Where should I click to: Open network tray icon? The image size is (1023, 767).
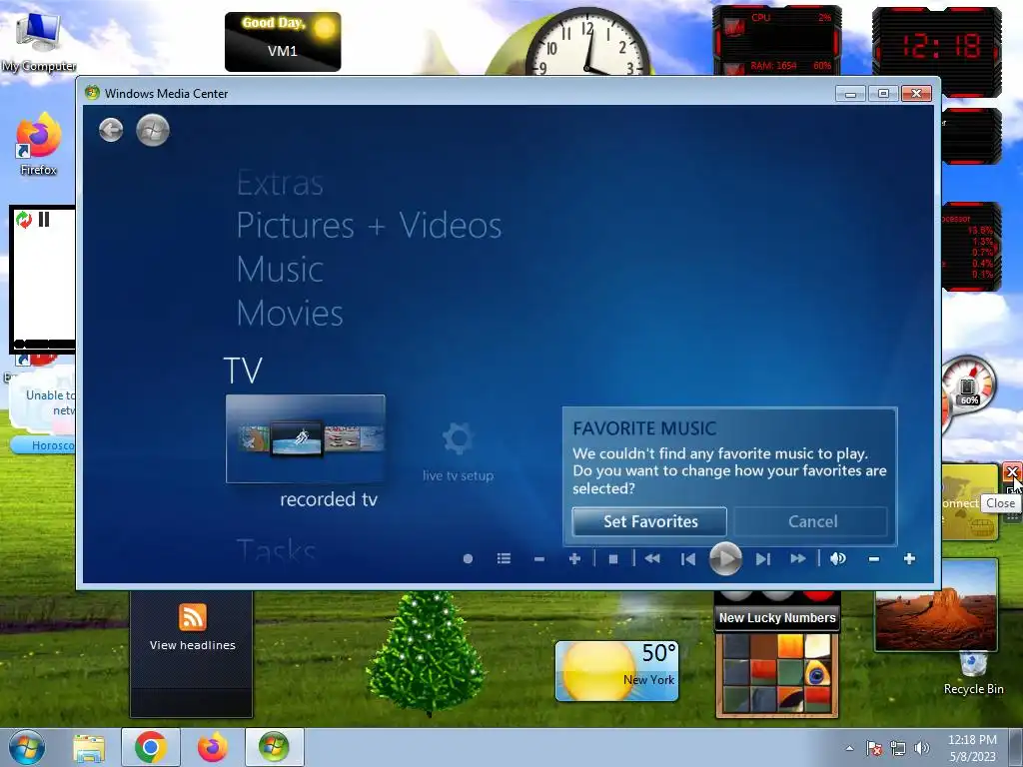(898, 748)
